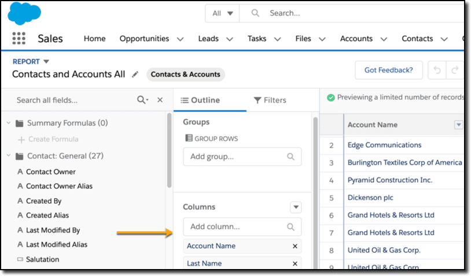Select the Contact Owner field
Image resolution: width=471 pixels, height=276 pixels.
point(50,172)
